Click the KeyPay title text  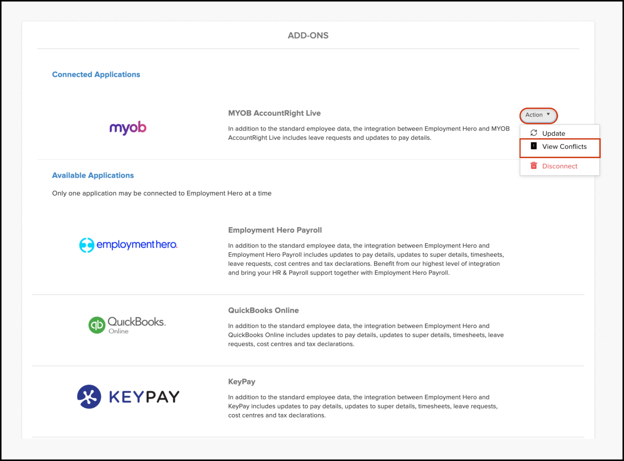242,381
